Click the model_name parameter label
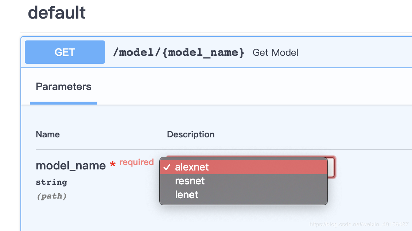Viewport: 412px width, 231px height. coord(71,166)
